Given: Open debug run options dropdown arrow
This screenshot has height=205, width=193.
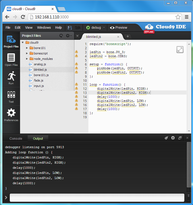Looking at the screenshot, I should click(x=104, y=28).
